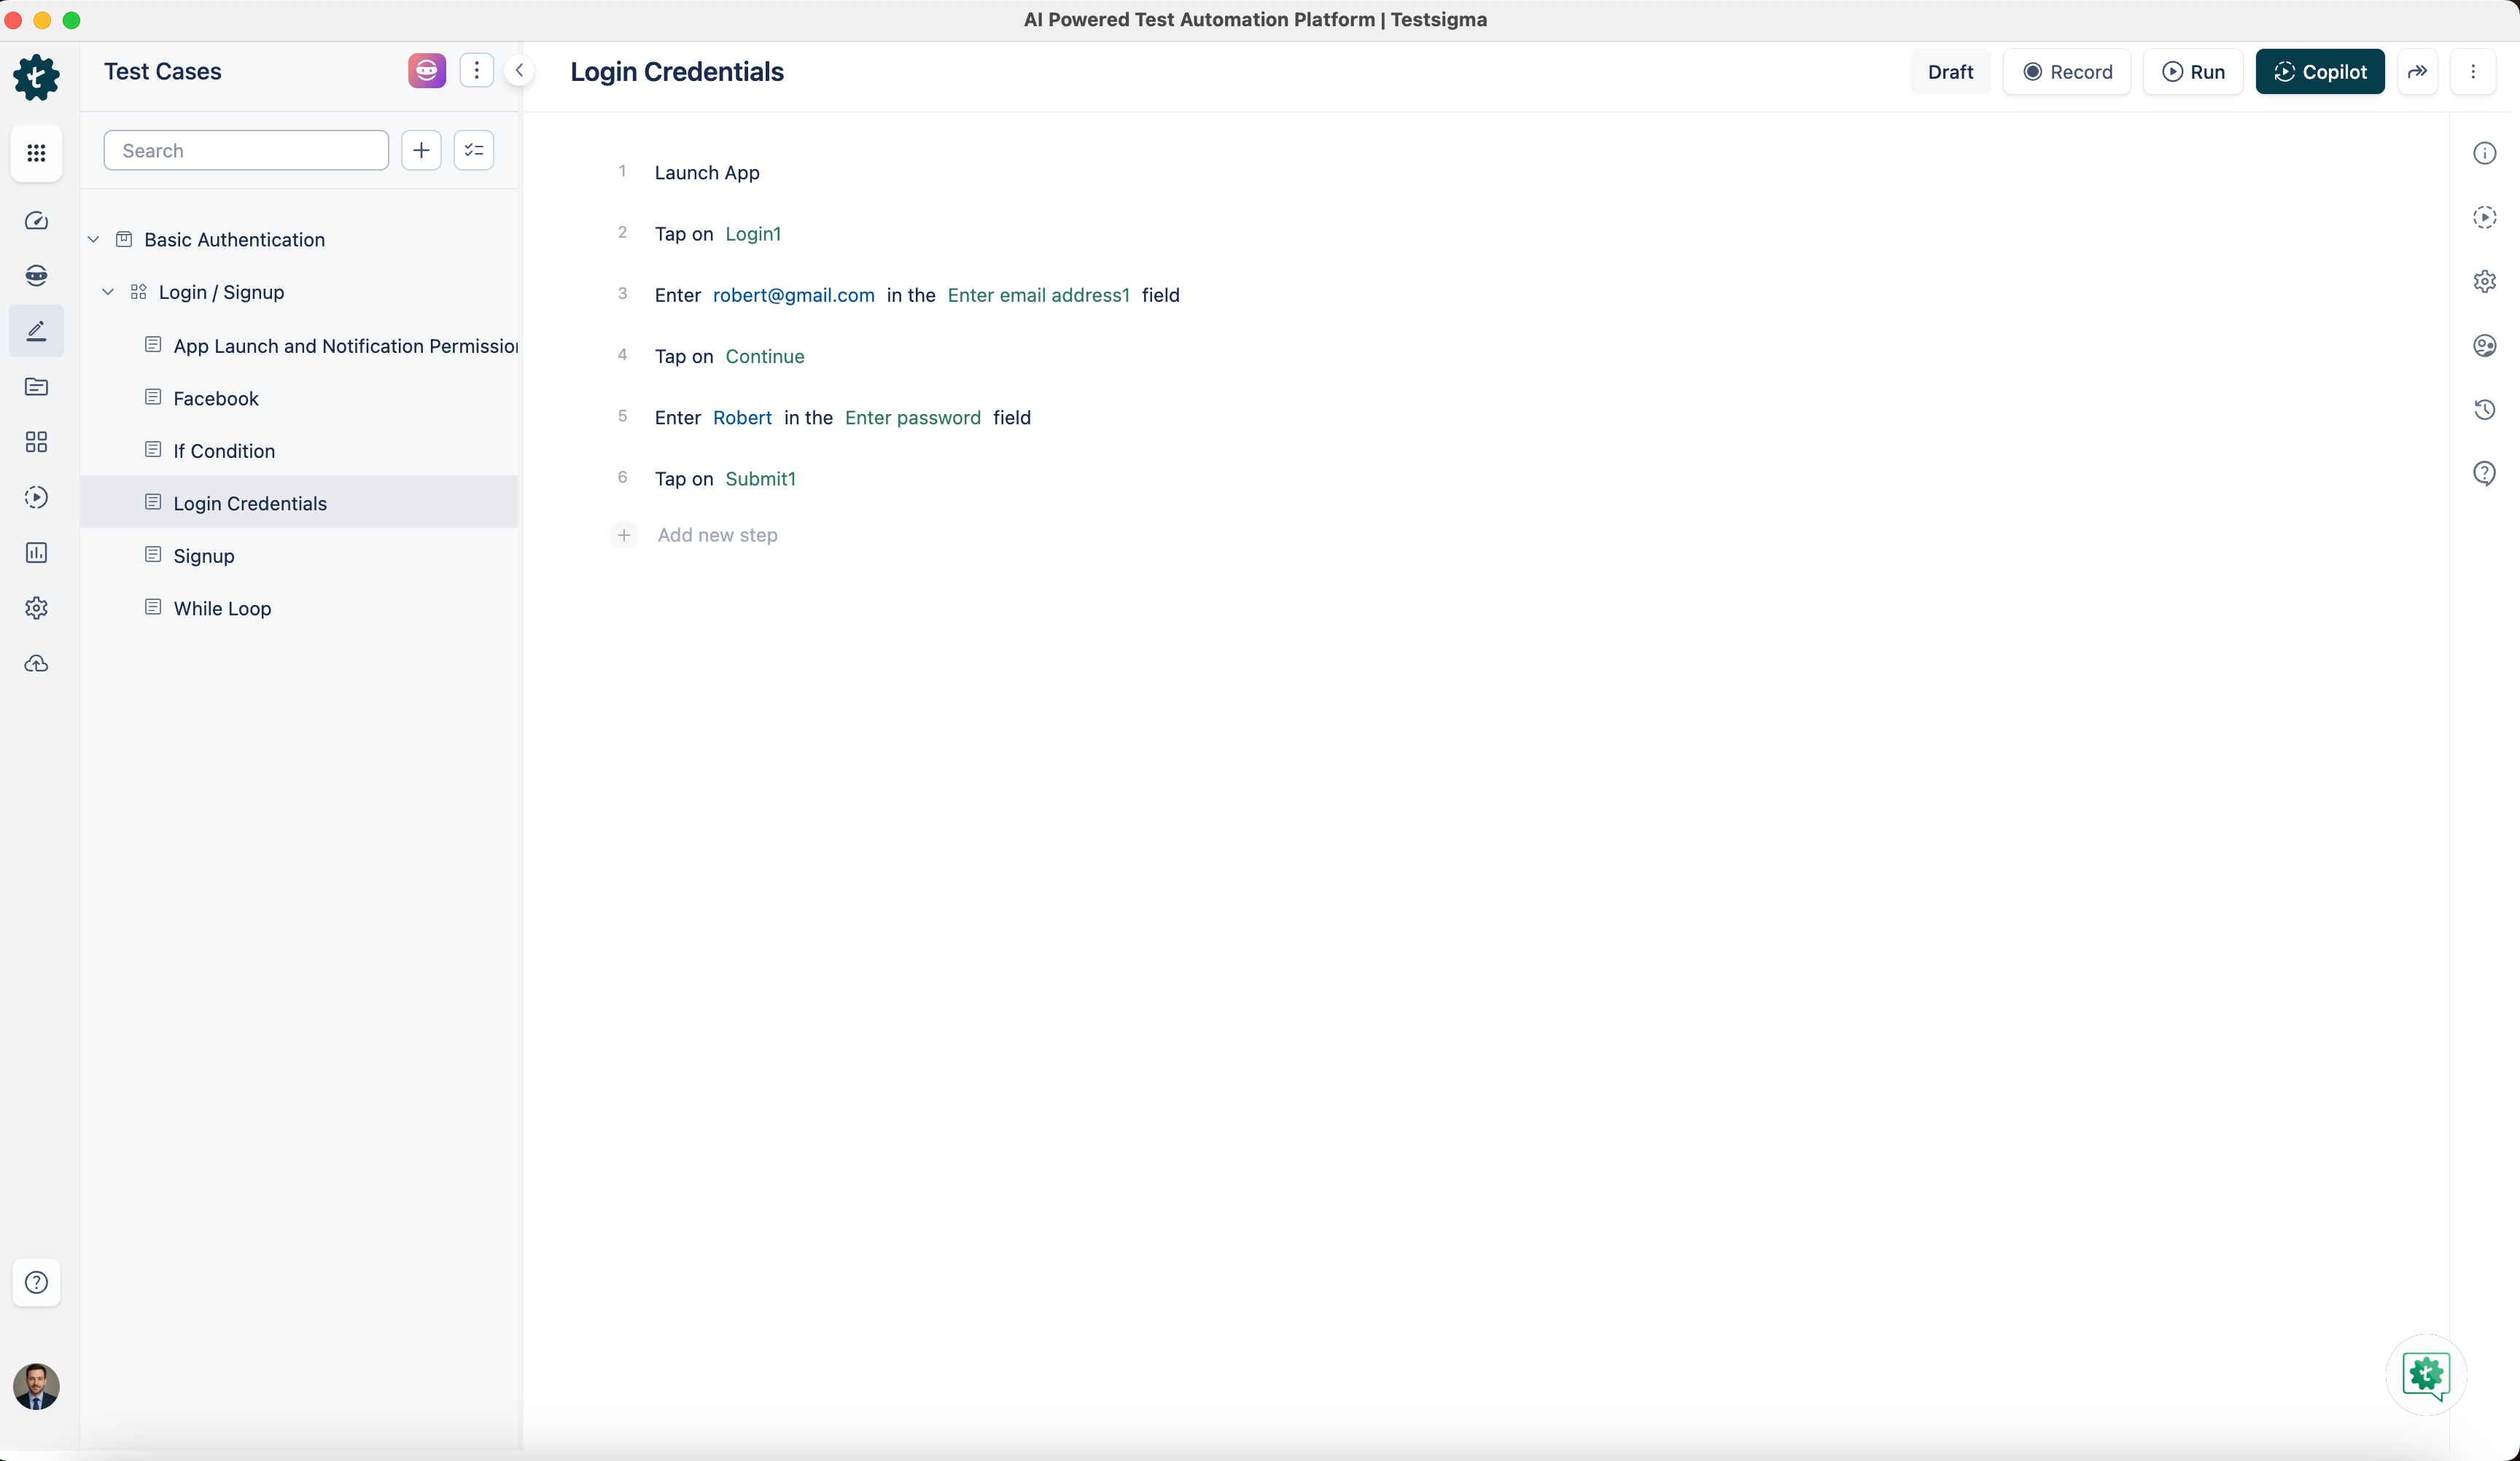Open the Testsigma chat support widget

[2426, 1375]
